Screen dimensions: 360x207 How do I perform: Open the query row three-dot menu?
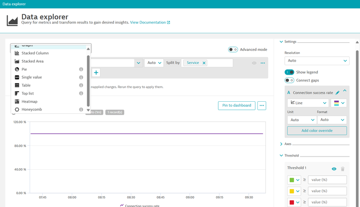263,63
